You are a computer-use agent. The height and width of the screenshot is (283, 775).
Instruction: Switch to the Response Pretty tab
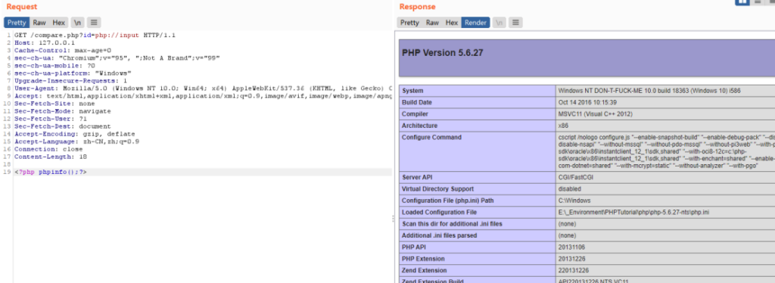tap(409, 23)
